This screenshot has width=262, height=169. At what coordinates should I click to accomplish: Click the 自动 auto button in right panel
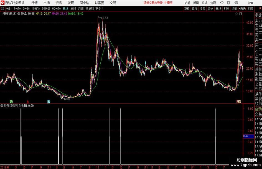pos(258,109)
